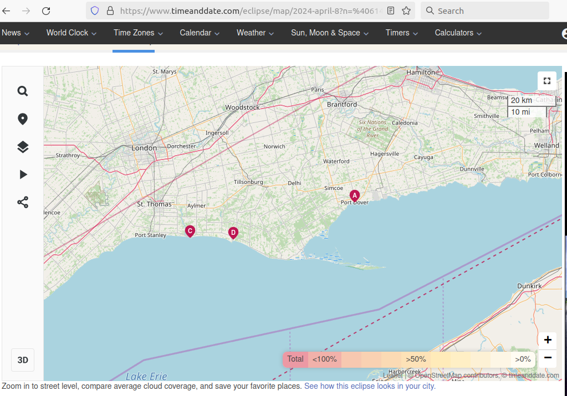567x396 pixels.
Task: Open the Weather menu
Action: pos(255,33)
